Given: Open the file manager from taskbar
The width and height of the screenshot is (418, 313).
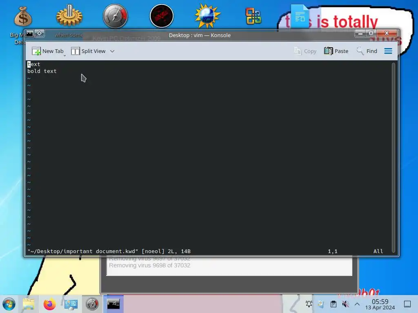Looking at the screenshot, I should tap(29, 304).
